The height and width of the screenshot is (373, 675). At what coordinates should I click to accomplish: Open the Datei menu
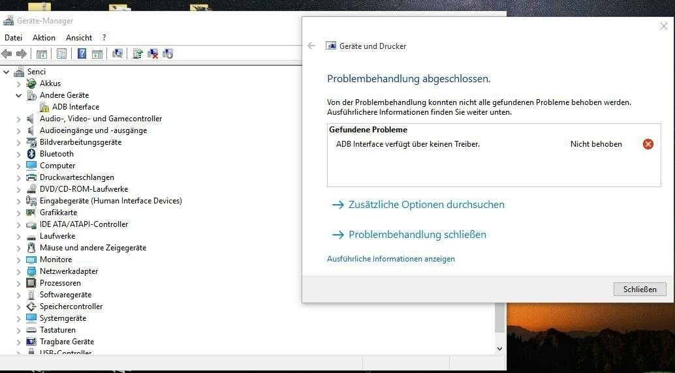13,37
